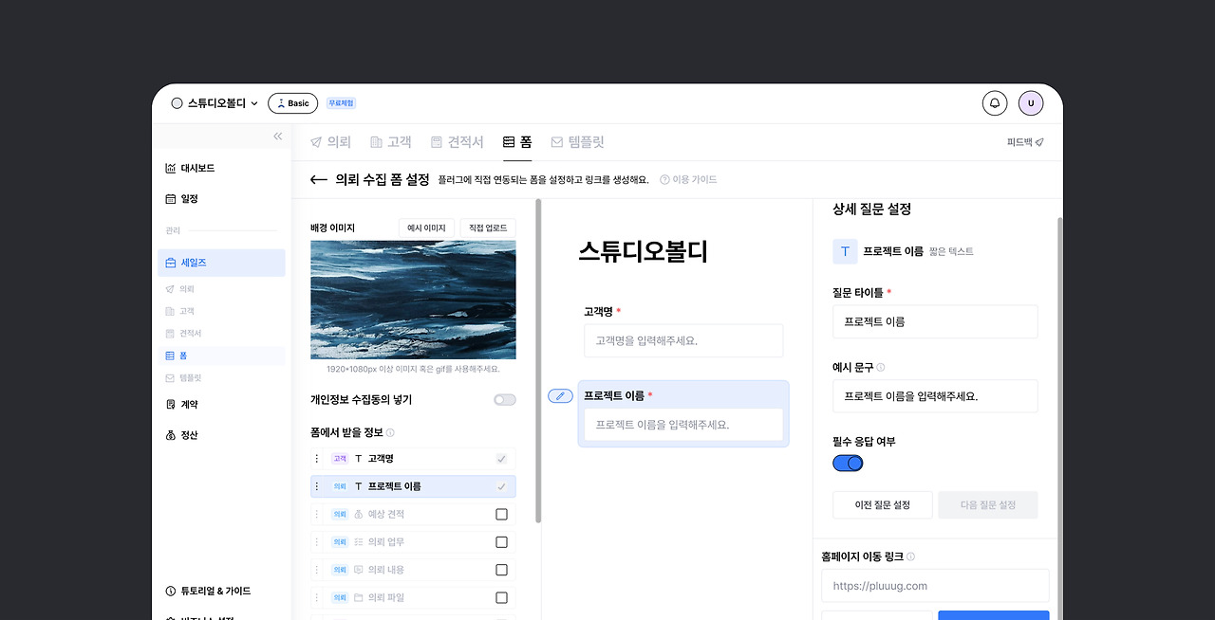Viewport: 1215px width, 620px height.
Task: Select the 폼 item in the sidebar
Action: pos(222,356)
